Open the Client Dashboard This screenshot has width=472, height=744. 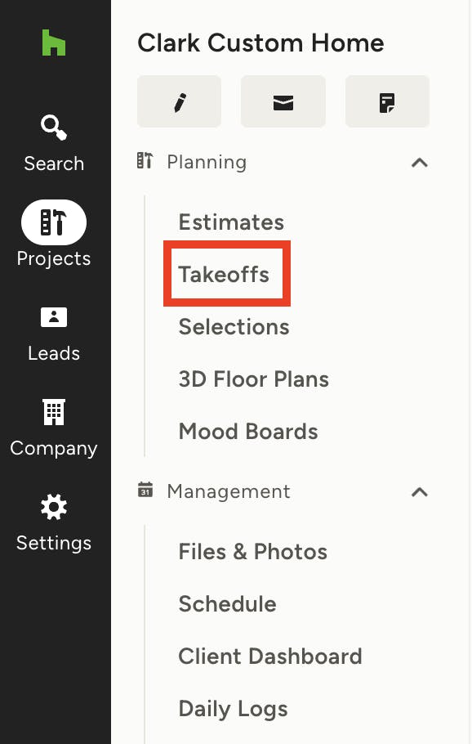[x=270, y=657]
